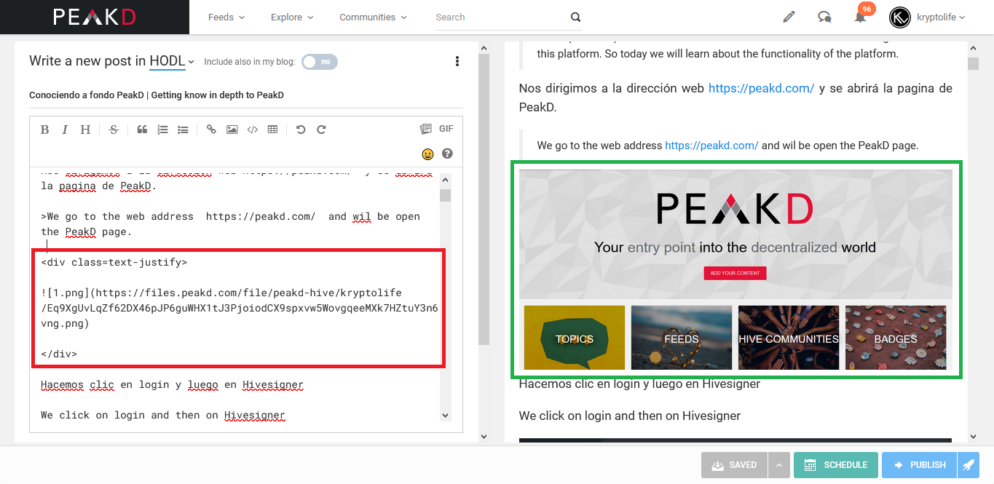The image size is (994, 484).
Task: Insert a table
Action: click(272, 130)
